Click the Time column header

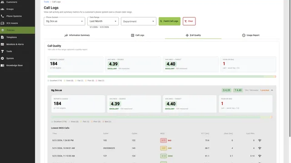[x=55, y=134]
